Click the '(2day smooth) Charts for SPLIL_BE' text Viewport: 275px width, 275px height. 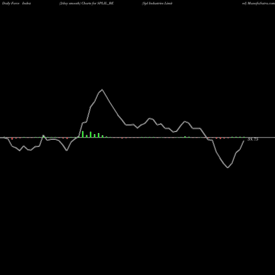tap(86, 3)
